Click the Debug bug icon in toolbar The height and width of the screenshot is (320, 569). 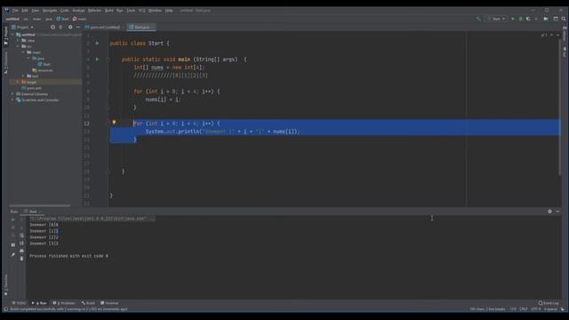tap(520, 19)
